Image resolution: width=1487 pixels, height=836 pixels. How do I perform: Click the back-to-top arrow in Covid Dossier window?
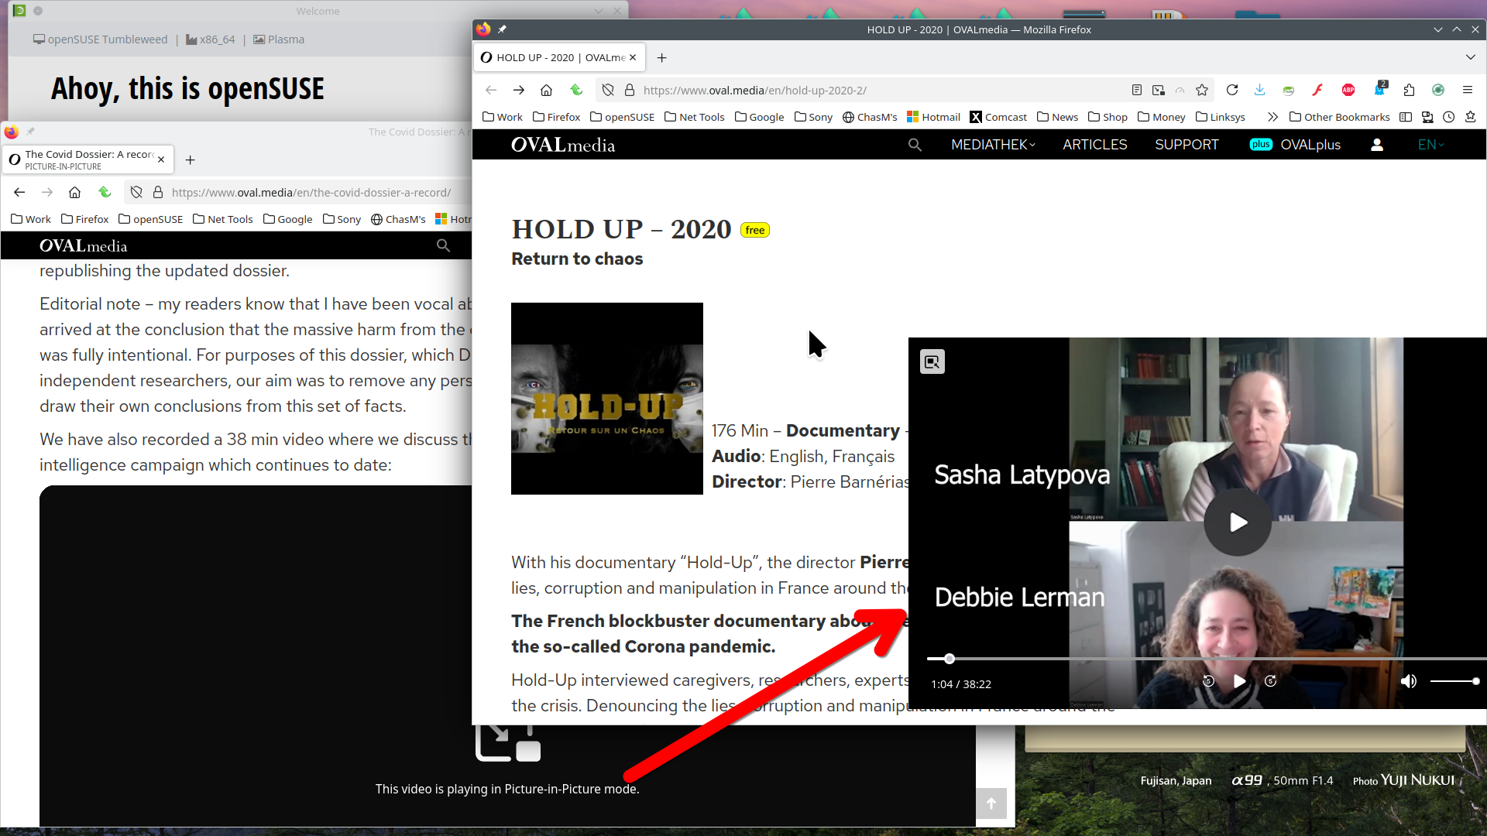(x=991, y=803)
